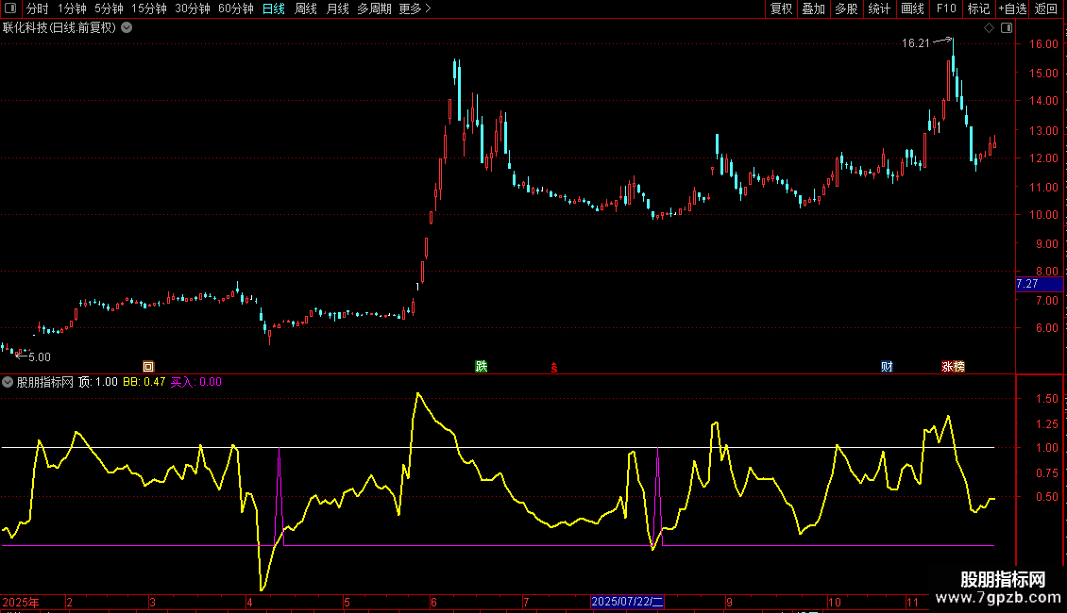Click the BB: 0.47 indicator value

144,382
